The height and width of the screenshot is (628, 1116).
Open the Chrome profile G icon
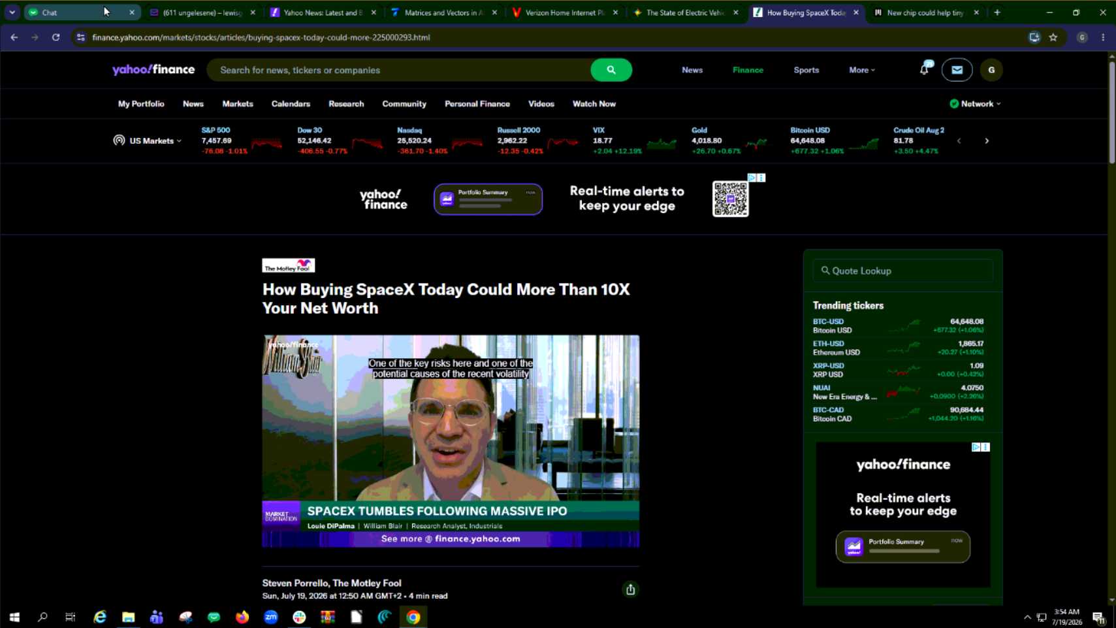point(1082,37)
